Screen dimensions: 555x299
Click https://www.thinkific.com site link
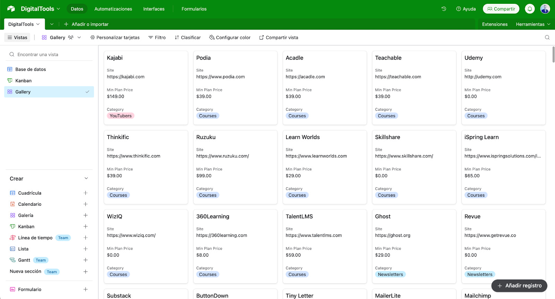coord(134,156)
